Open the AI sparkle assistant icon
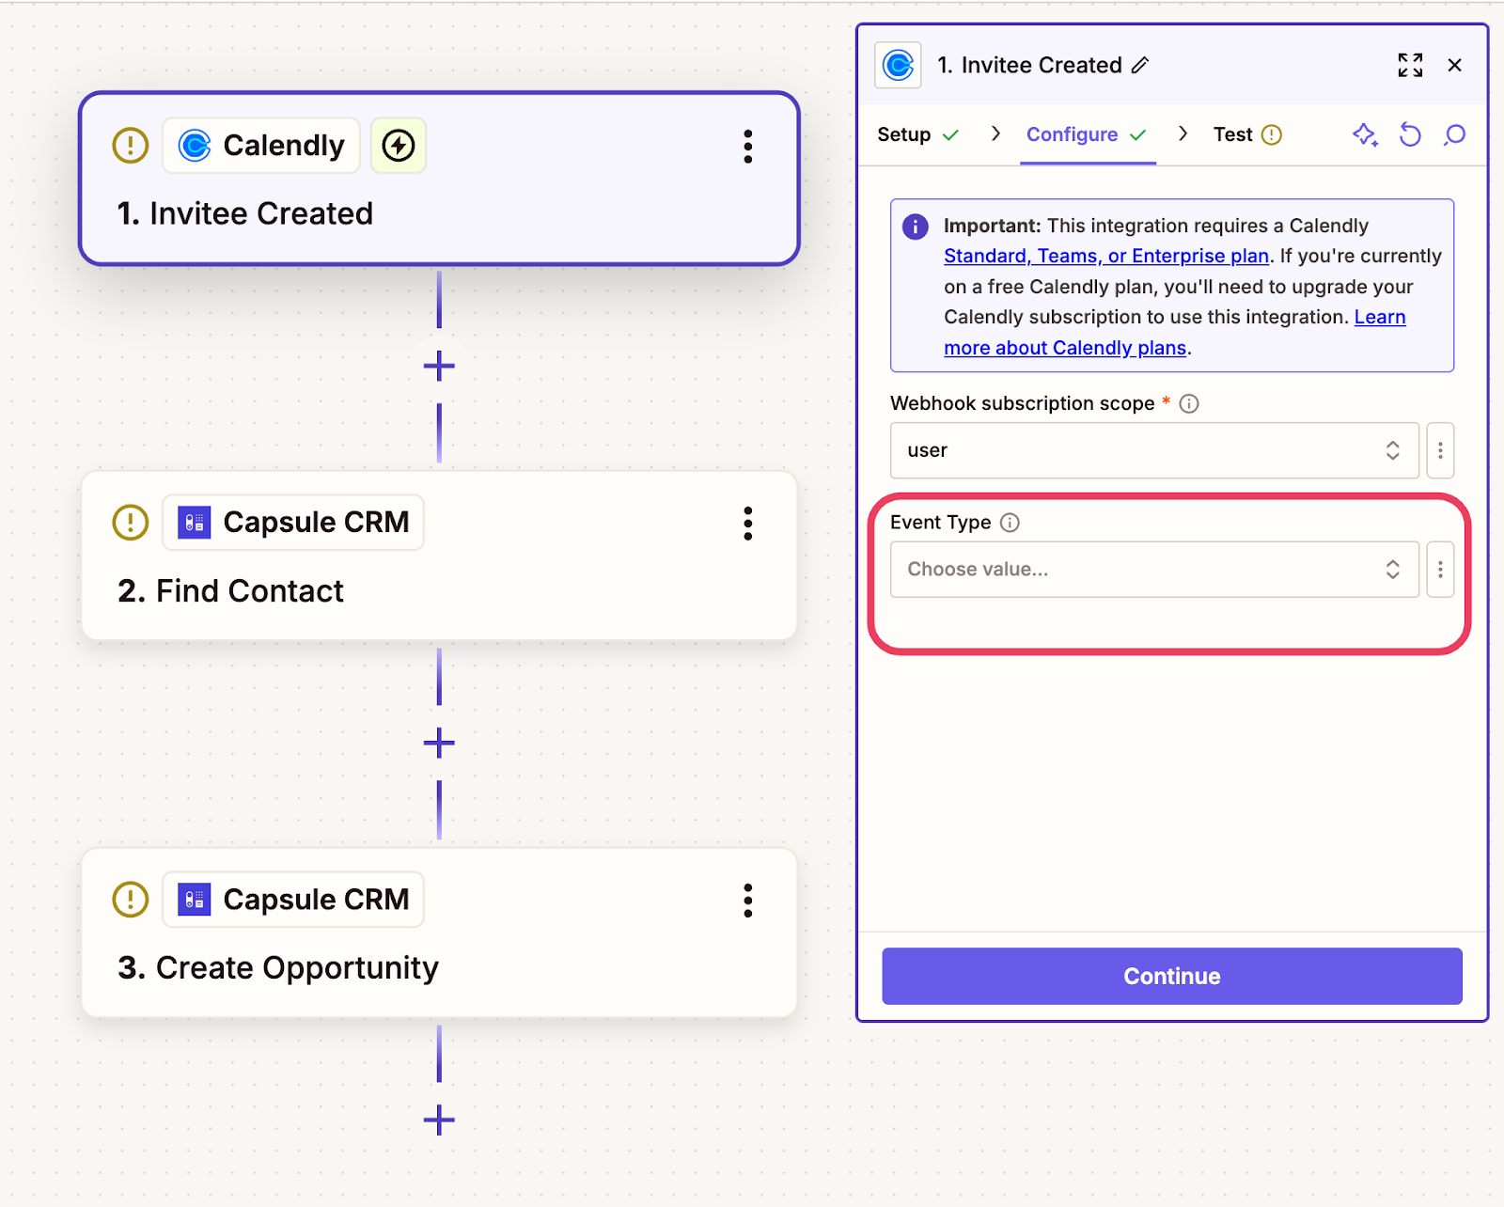The image size is (1504, 1207). click(1365, 135)
